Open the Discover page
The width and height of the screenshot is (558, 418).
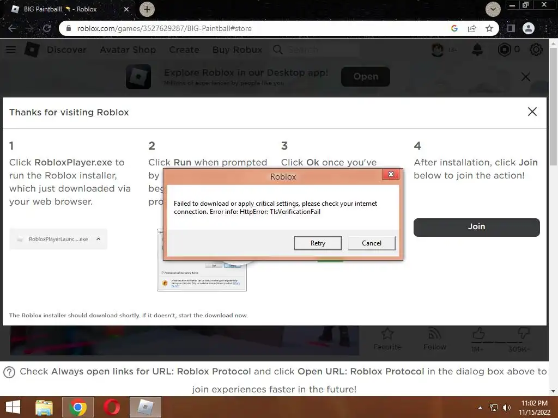coord(66,50)
